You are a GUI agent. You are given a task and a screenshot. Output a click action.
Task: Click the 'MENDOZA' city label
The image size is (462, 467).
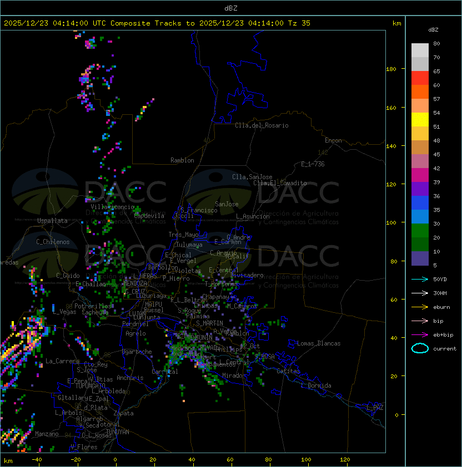coord(135,283)
